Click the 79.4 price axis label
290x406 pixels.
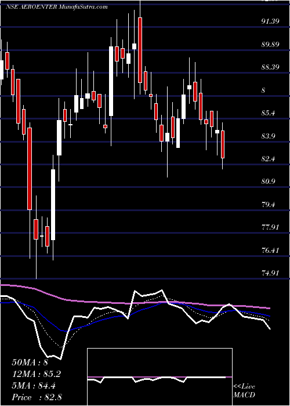(268, 205)
